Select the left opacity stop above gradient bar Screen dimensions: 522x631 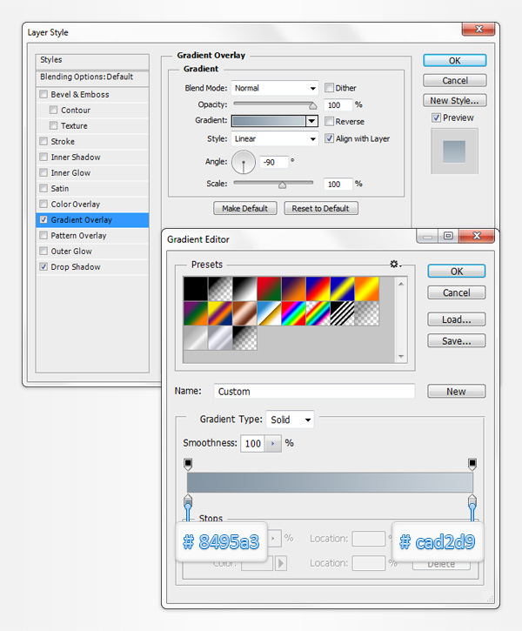pyautogui.click(x=188, y=464)
